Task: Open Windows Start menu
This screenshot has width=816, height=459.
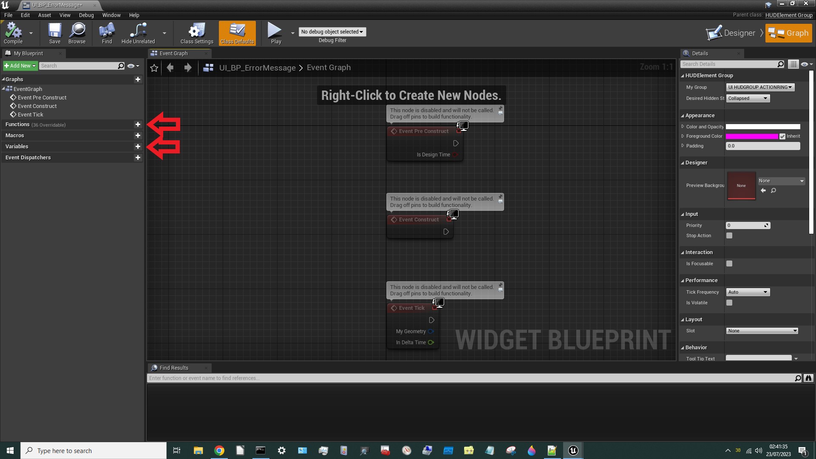Action: coord(10,450)
